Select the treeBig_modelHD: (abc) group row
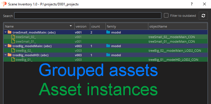211x104 pixels. coord(106,55)
